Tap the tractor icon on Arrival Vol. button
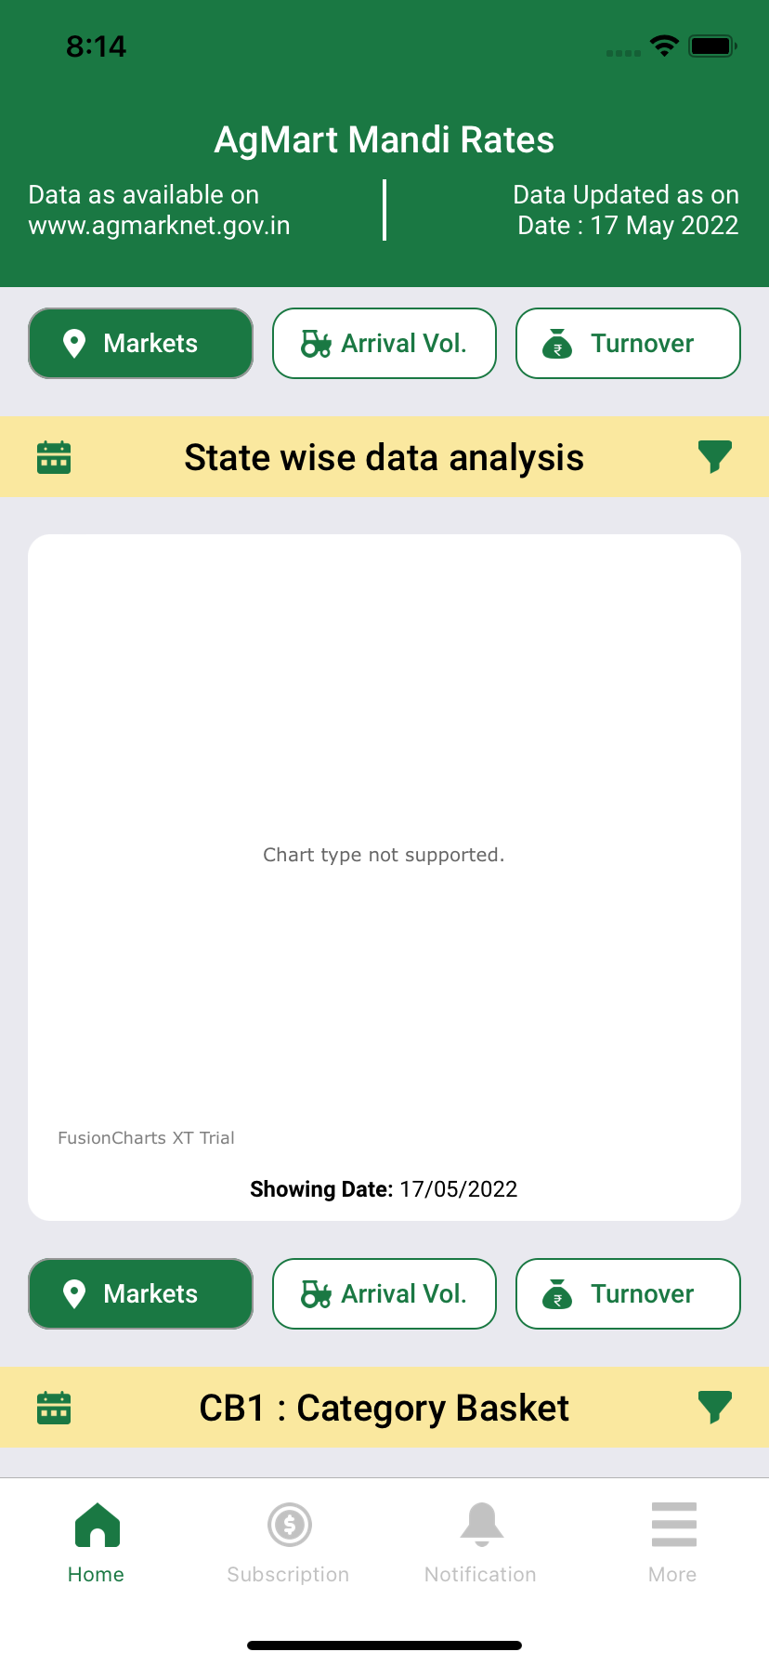This screenshot has height=1665, width=769. pos(316,343)
